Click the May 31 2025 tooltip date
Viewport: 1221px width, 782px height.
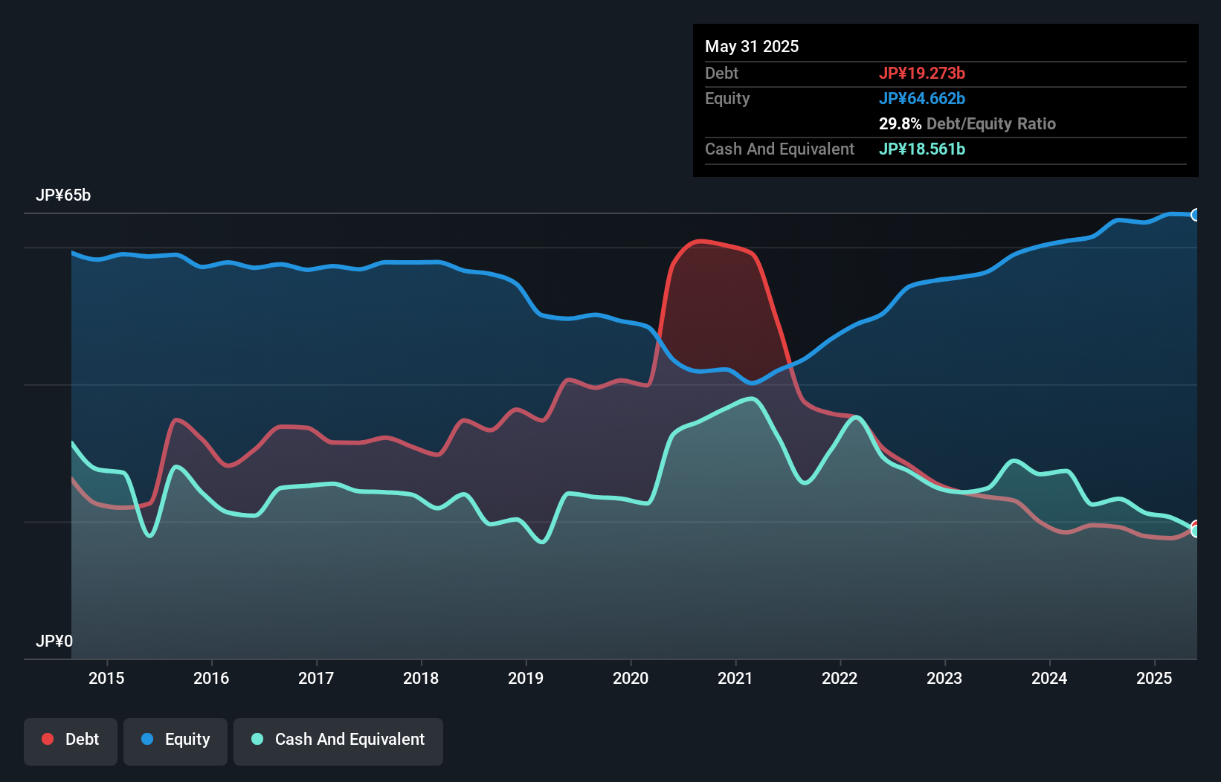(752, 46)
